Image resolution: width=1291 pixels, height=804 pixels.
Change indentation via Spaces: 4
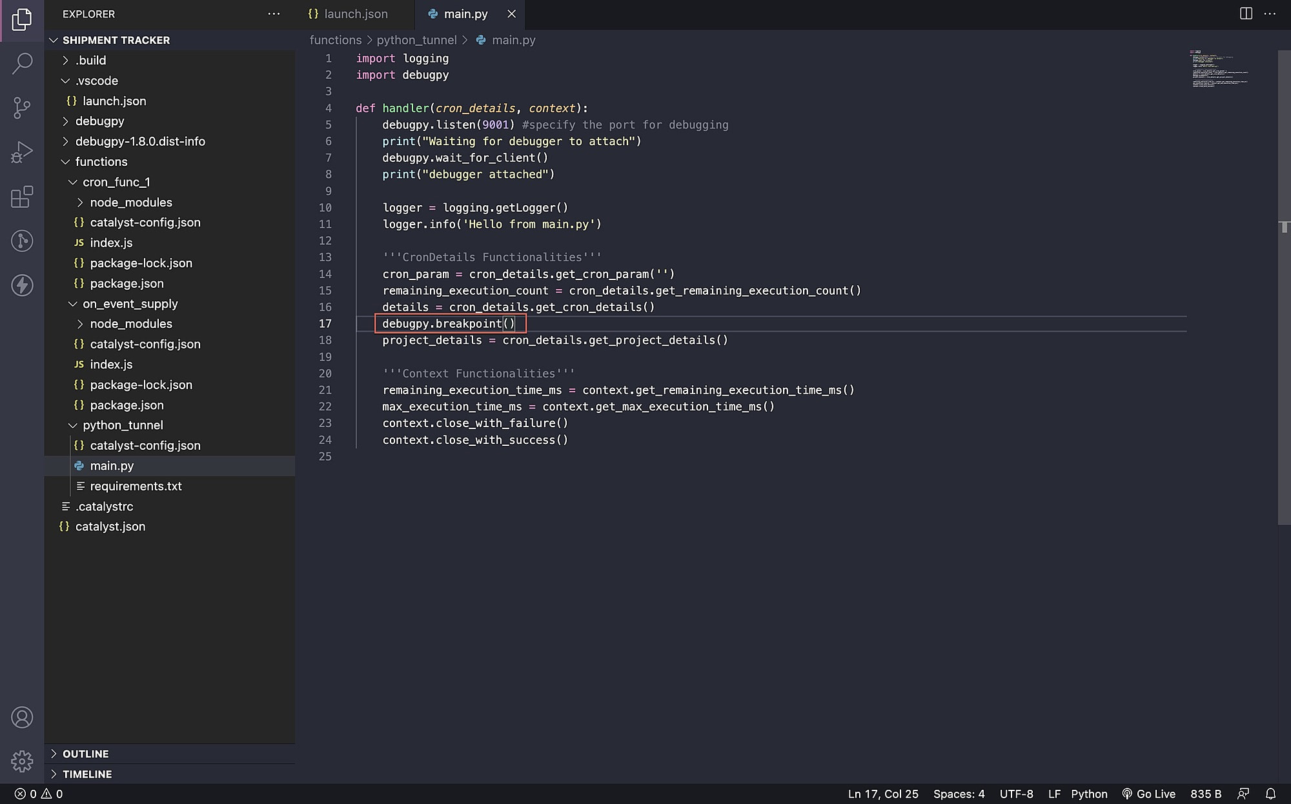coord(959,794)
